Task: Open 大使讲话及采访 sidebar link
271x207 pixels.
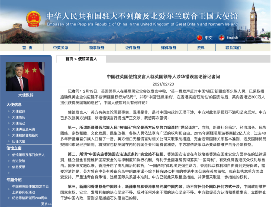Action: pos(24,129)
